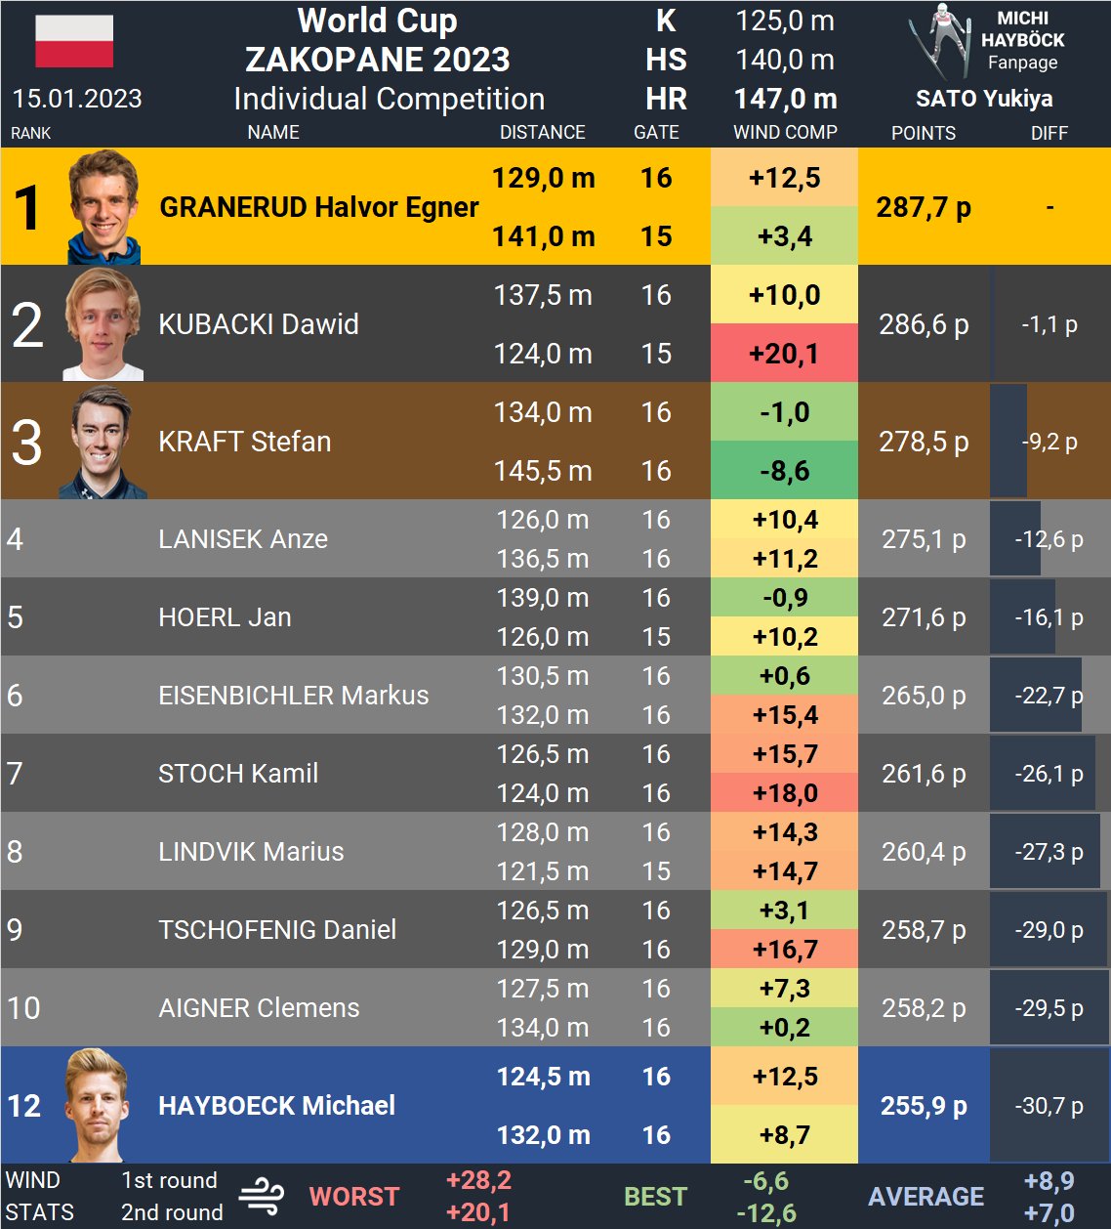
Task: Click rank number 12 of Hayboeck
Action: click(24, 1106)
